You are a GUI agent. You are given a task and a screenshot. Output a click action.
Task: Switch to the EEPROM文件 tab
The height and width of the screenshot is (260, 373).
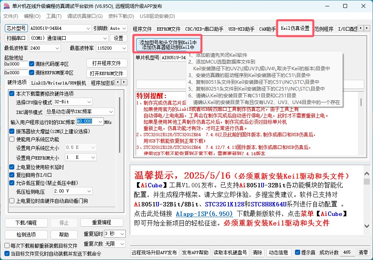tap(168, 29)
